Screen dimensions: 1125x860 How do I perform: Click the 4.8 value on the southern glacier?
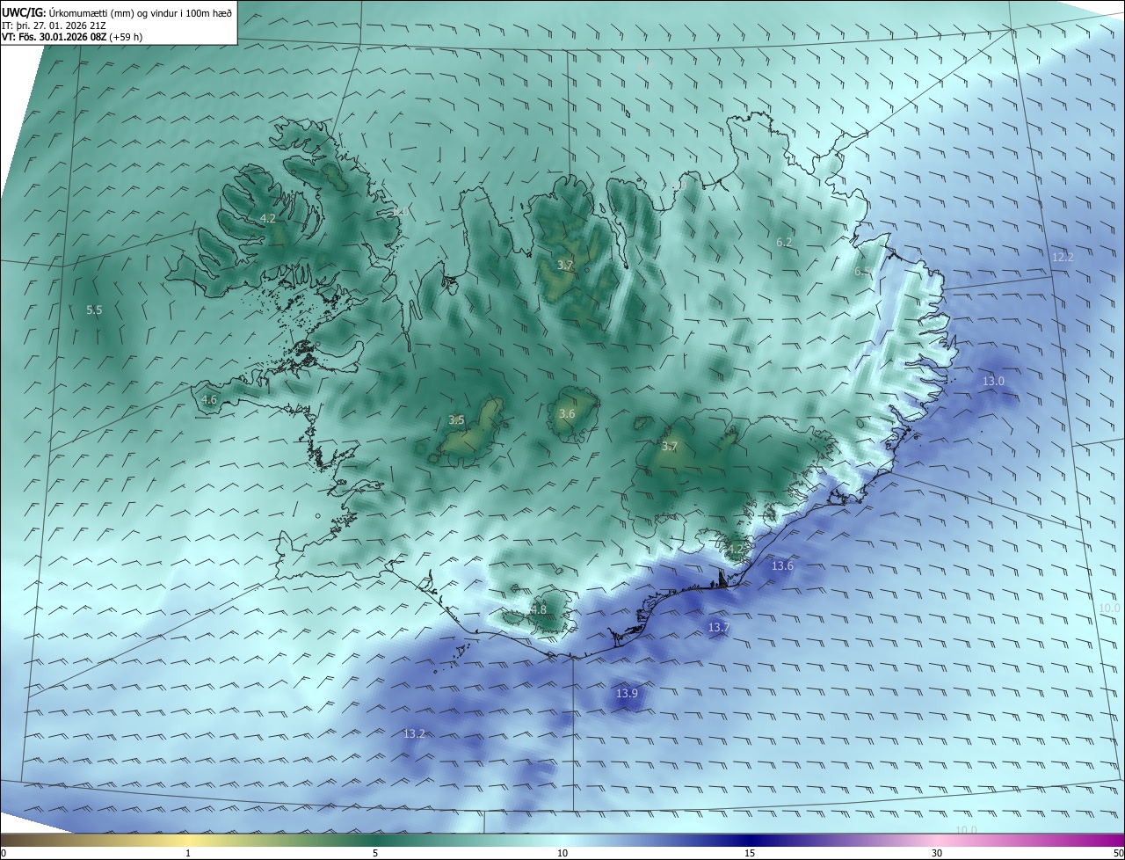[x=539, y=609]
